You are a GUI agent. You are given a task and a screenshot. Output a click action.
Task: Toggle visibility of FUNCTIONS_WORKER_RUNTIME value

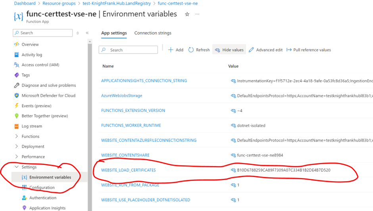[x=233, y=125]
